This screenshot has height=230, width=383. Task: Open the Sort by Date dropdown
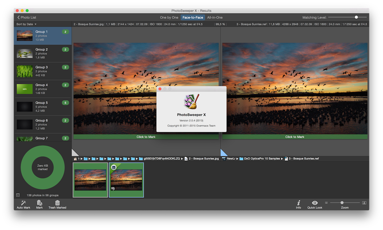point(26,24)
